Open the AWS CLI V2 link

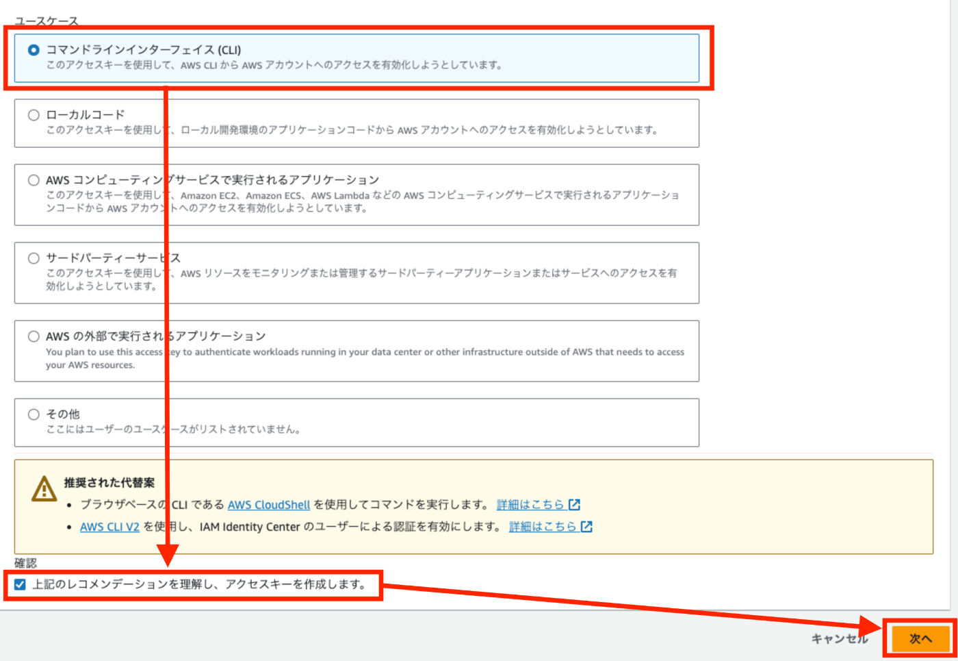(x=109, y=527)
